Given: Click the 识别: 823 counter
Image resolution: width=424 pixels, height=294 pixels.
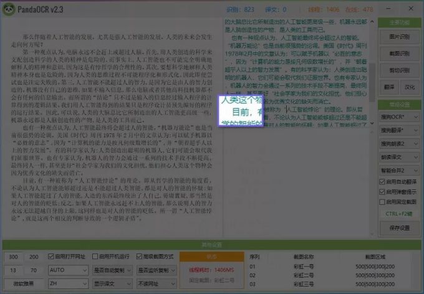Looking at the screenshot, I should (240, 9).
